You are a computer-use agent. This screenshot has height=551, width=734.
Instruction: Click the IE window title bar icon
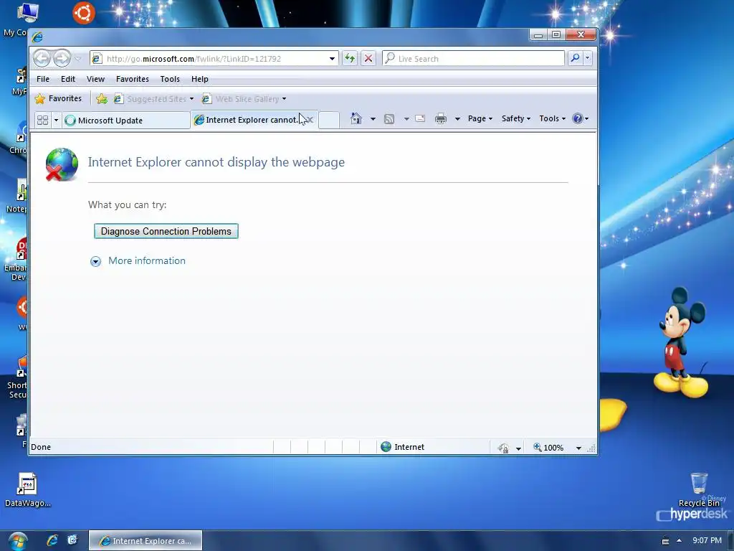[37, 37]
